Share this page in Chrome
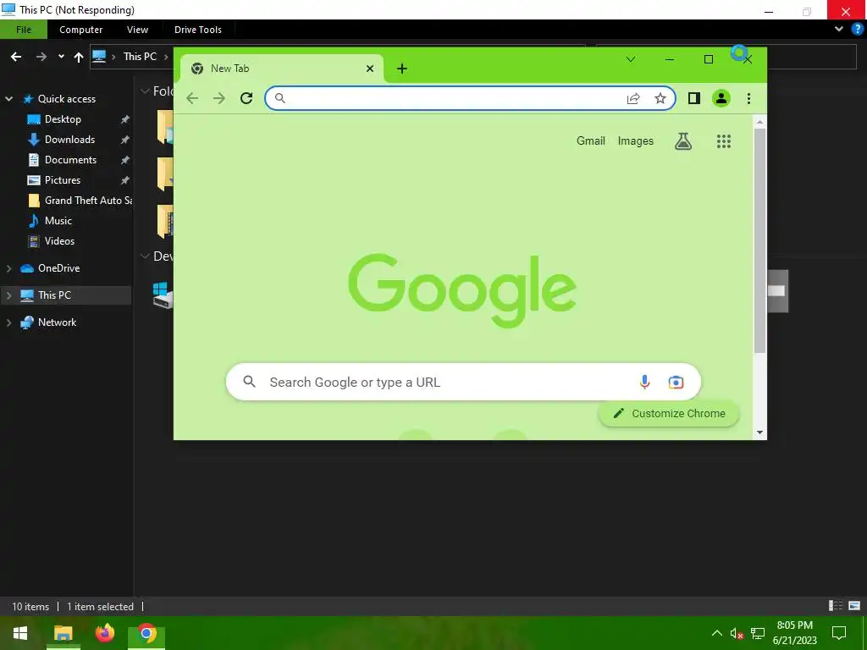 [633, 98]
